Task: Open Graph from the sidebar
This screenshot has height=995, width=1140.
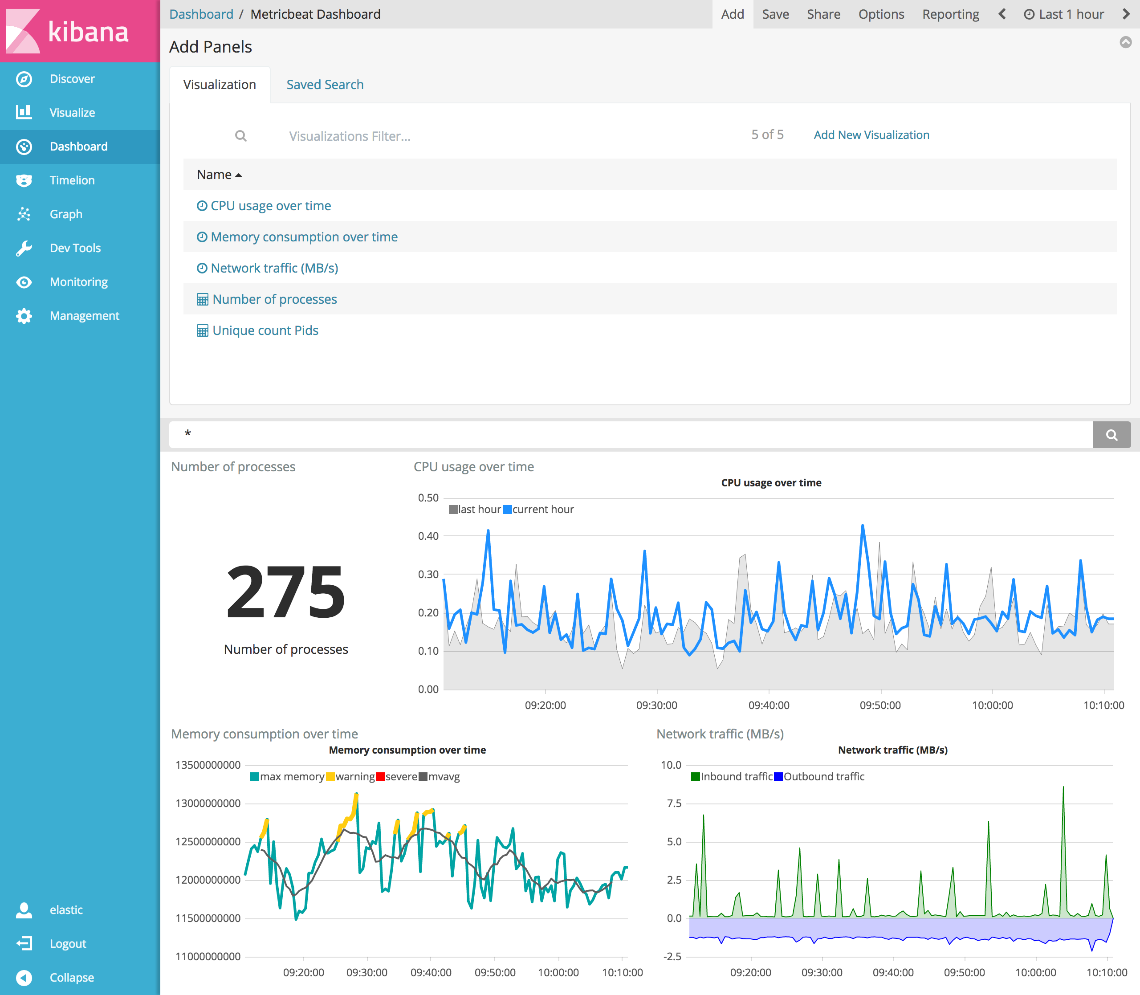Action: point(65,214)
